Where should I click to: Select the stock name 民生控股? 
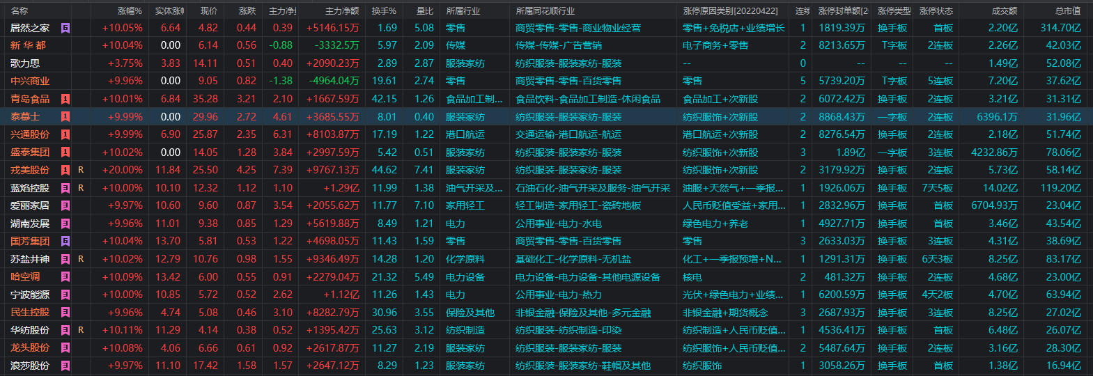[30, 313]
